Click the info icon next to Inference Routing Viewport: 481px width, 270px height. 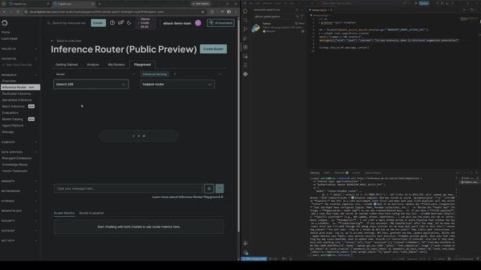point(175,74)
